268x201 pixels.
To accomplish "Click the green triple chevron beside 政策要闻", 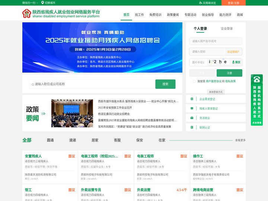I will click(43, 114).
